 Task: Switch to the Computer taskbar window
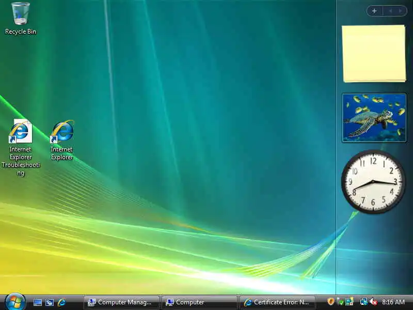199,302
